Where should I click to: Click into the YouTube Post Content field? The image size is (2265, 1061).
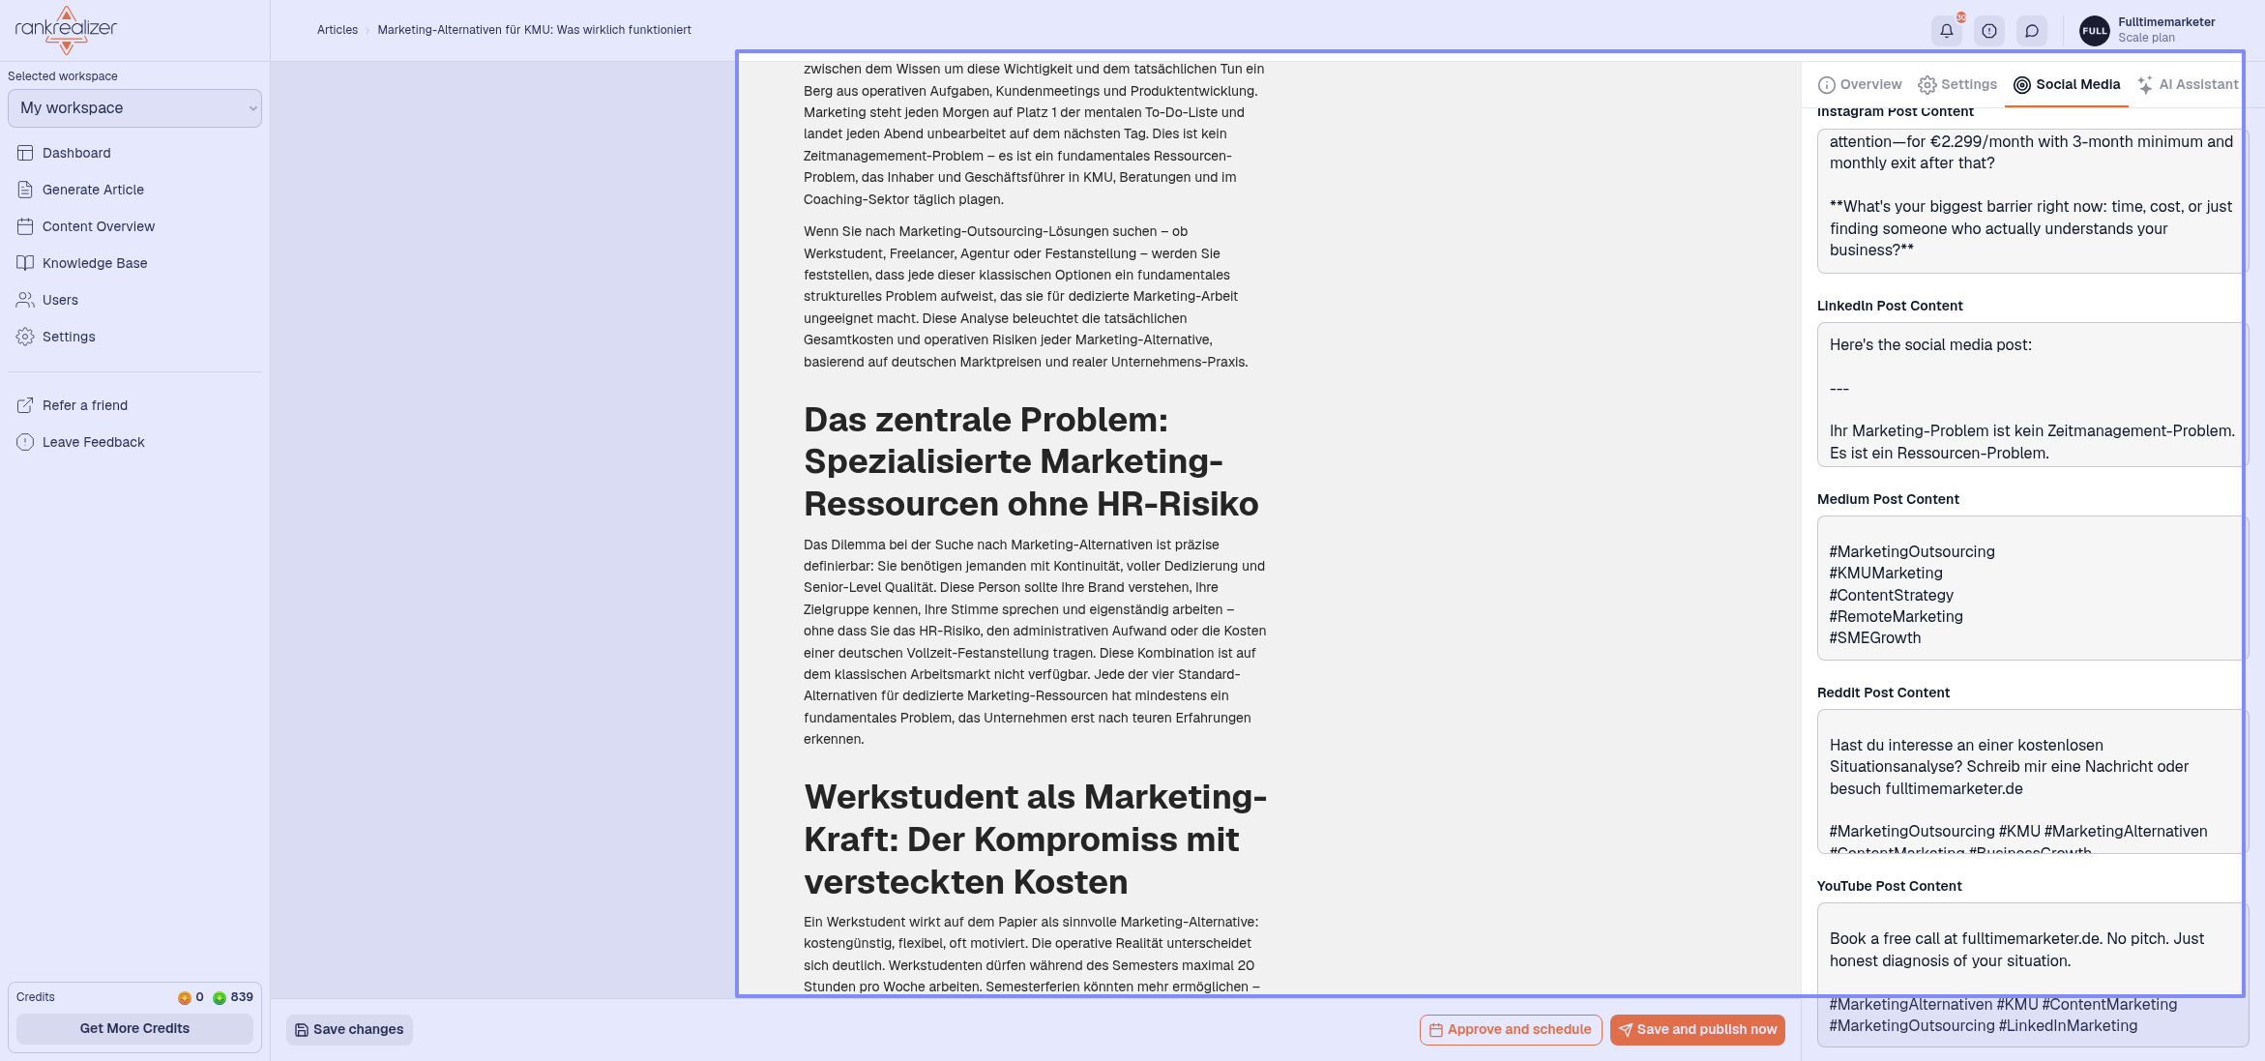pyautogui.click(x=2032, y=975)
